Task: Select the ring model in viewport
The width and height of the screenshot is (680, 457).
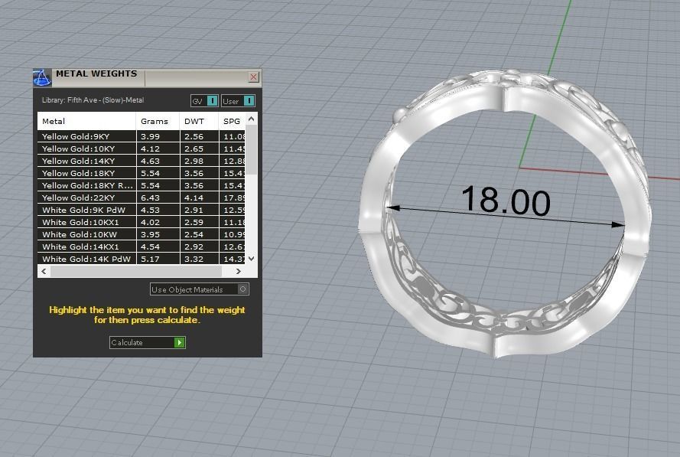Action: [x=506, y=214]
